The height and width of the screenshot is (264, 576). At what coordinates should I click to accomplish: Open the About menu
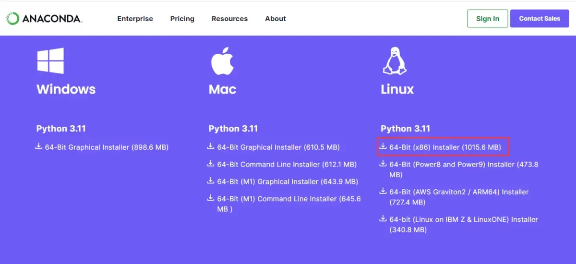point(276,19)
